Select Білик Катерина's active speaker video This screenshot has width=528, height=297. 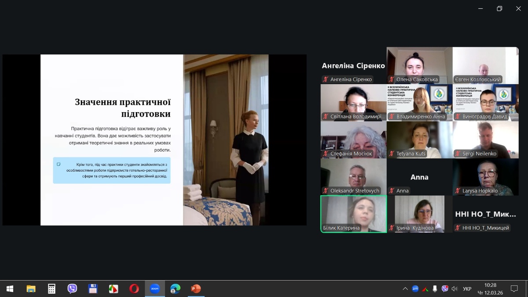[x=353, y=213]
